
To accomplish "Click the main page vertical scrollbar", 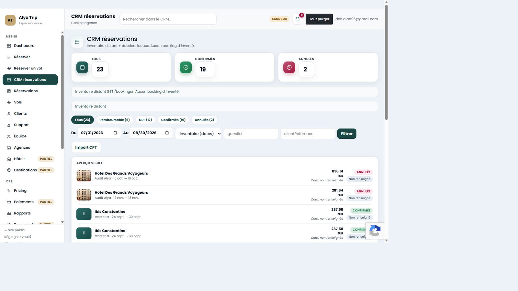I will [386, 62].
